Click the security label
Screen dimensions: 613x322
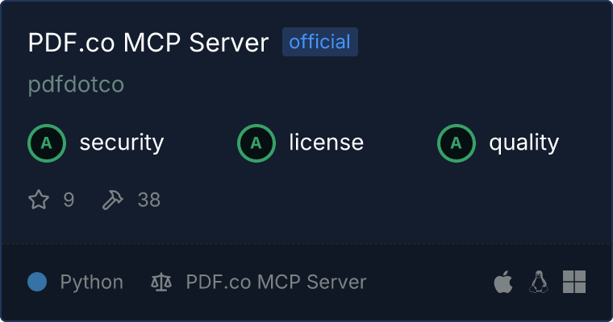(x=122, y=142)
